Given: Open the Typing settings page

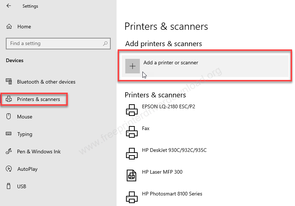Looking at the screenshot, I should tap(24, 134).
